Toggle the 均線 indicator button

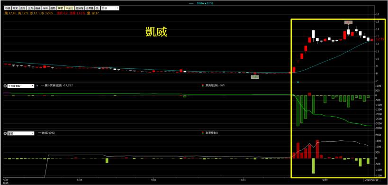click(8, 8)
